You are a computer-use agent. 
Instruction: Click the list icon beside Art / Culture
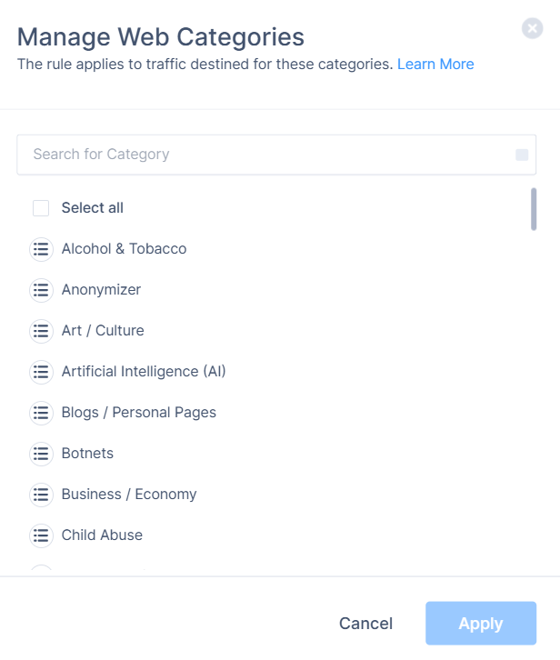tap(41, 331)
